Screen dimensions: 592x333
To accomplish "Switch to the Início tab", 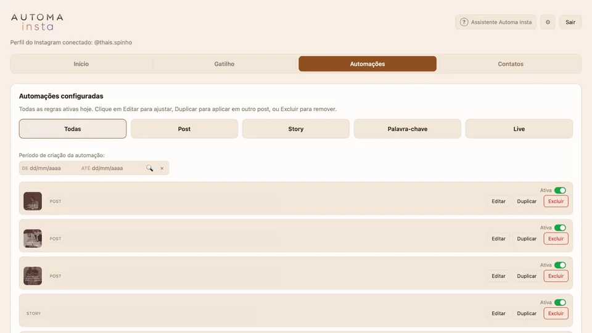I will pyautogui.click(x=81, y=64).
